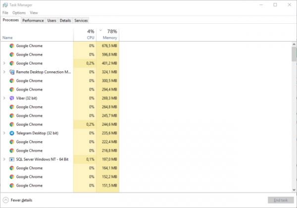Select the 197,0 MB memory cell
Image resolution: width=297 pixels, height=208 pixels.
[x=108, y=159]
